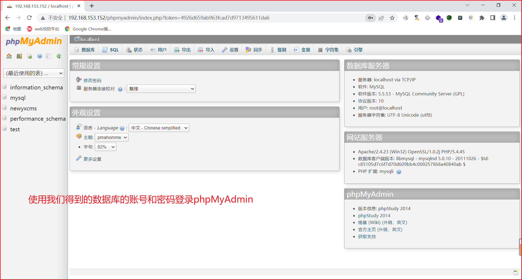Open the 服务器连接校对 collation dropdown
522x280 pixels.
coord(161,89)
